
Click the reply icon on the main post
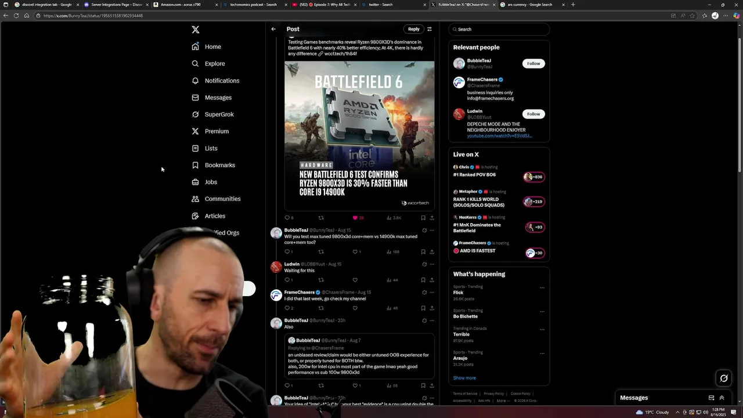coord(287,218)
